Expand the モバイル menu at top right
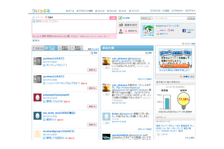 (155, 11)
